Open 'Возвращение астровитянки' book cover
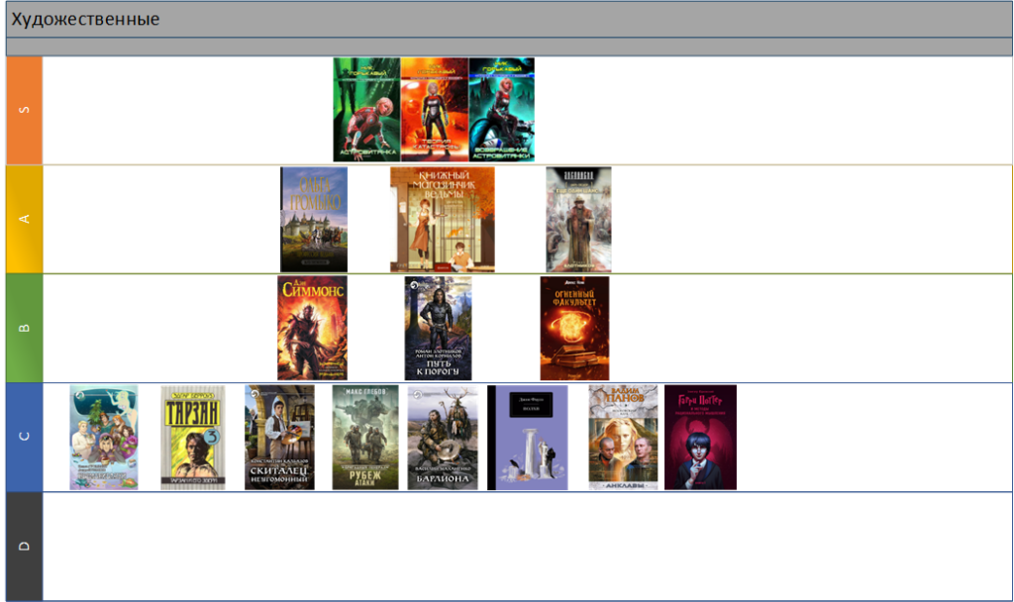This screenshot has width=1014, height=602. pos(501,109)
